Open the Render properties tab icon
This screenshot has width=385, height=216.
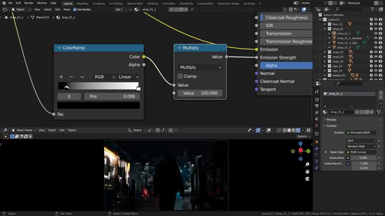(x=317, y=100)
